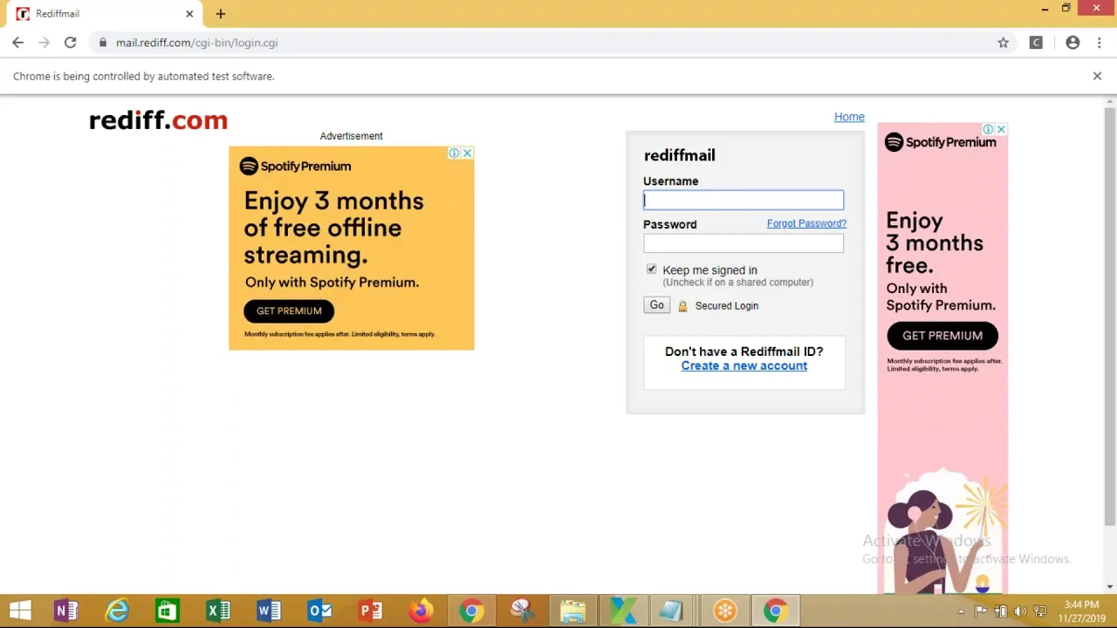The height and width of the screenshot is (628, 1117).
Task: Focus the Username field
Action: pos(744,201)
